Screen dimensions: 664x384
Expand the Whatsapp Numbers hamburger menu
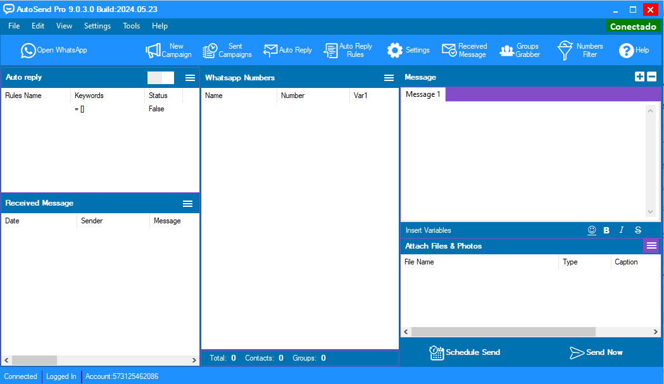tap(389, 78)
